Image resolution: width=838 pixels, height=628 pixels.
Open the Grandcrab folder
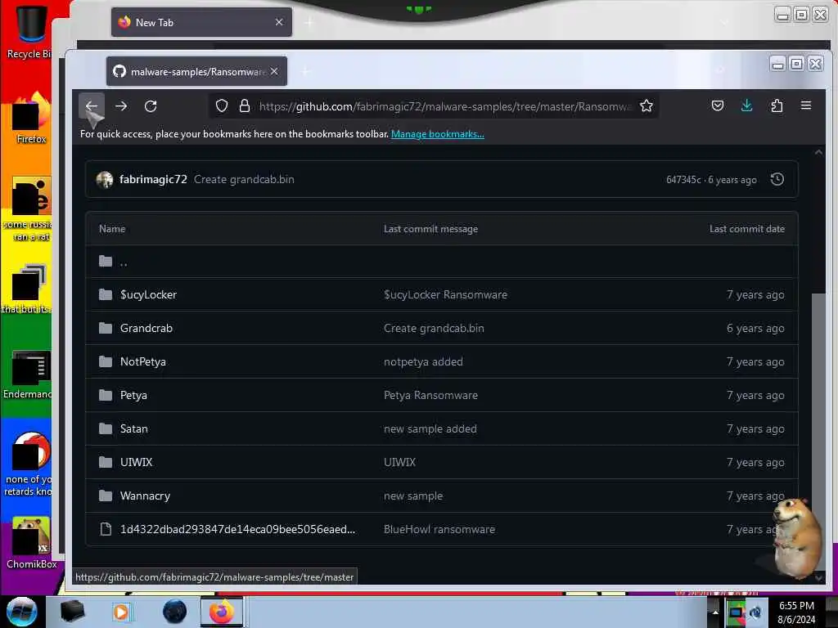point(146,328)
